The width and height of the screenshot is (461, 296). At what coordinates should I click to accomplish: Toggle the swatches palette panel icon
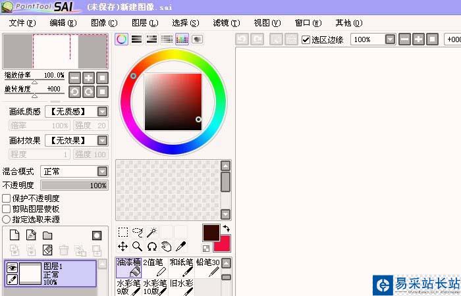[182, 39]
